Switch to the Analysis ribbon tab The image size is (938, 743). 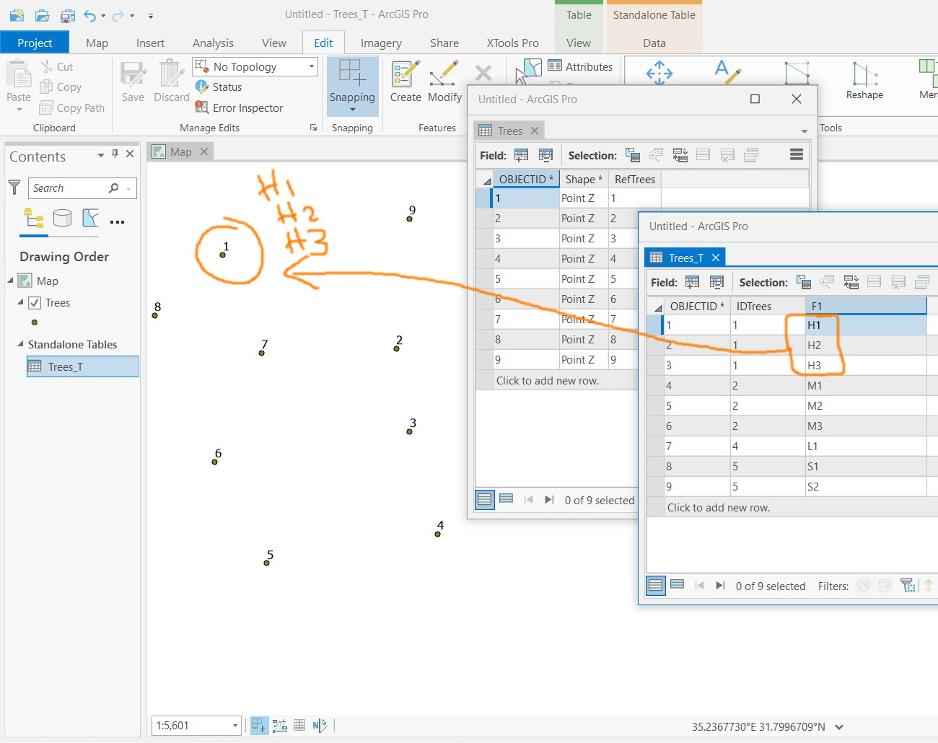click(x=213, y=43)
